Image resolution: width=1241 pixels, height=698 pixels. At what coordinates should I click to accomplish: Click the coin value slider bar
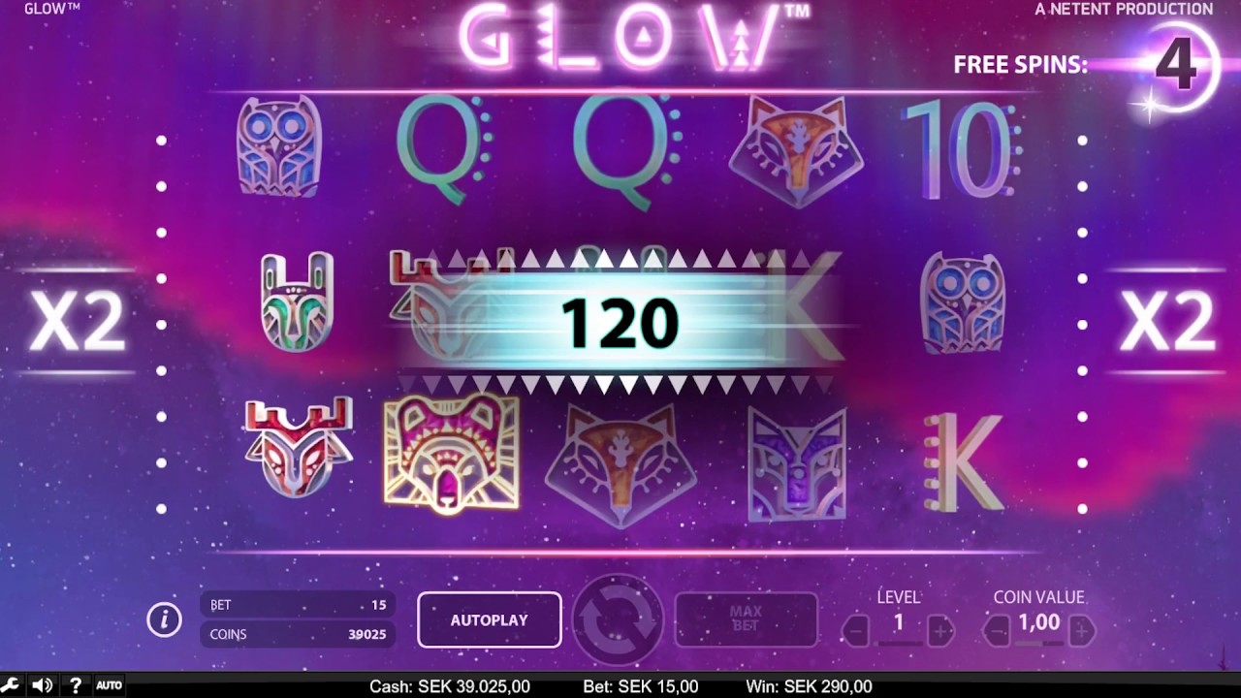click(1038, 644)
